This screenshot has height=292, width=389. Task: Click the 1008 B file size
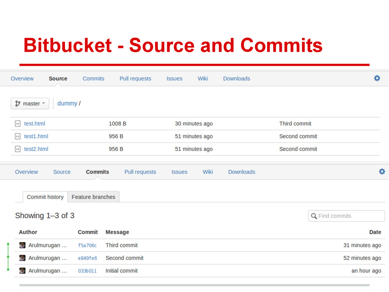(x=118, y=124)
